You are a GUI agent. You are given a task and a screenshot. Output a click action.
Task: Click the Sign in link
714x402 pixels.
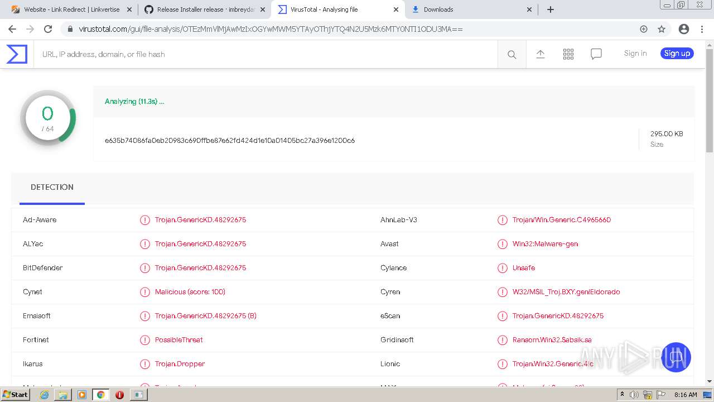click(x=635, y=54)
